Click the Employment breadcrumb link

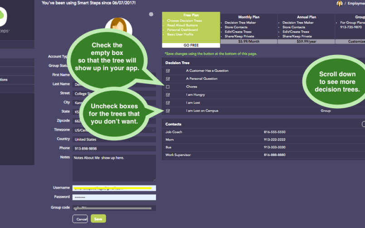[x=356, y=4]
